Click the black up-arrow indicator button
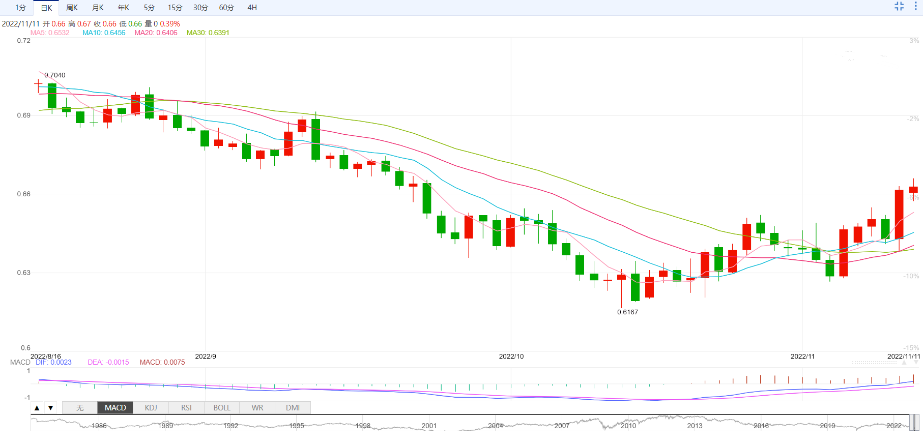The height and width of the screenshot is (446, 923). pos(37,408)
